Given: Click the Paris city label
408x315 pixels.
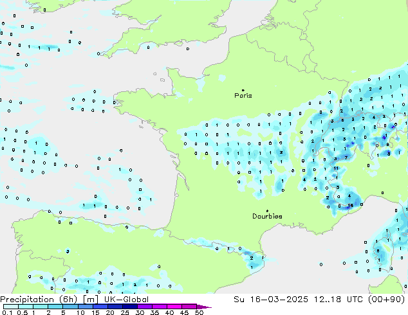Looking at the screenshot, I should click(243, 96).
